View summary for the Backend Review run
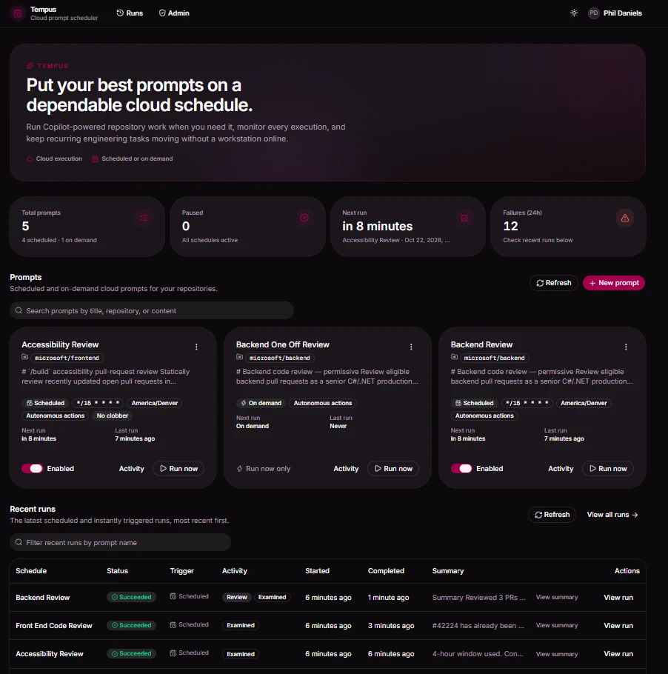This screenshot has height=674, width=668. (557, 597)
